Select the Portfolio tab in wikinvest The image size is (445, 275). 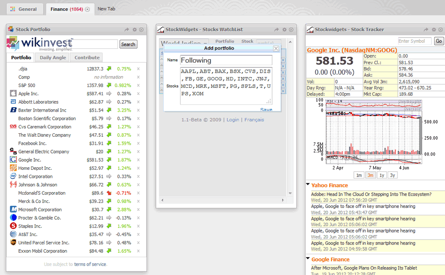21,58
